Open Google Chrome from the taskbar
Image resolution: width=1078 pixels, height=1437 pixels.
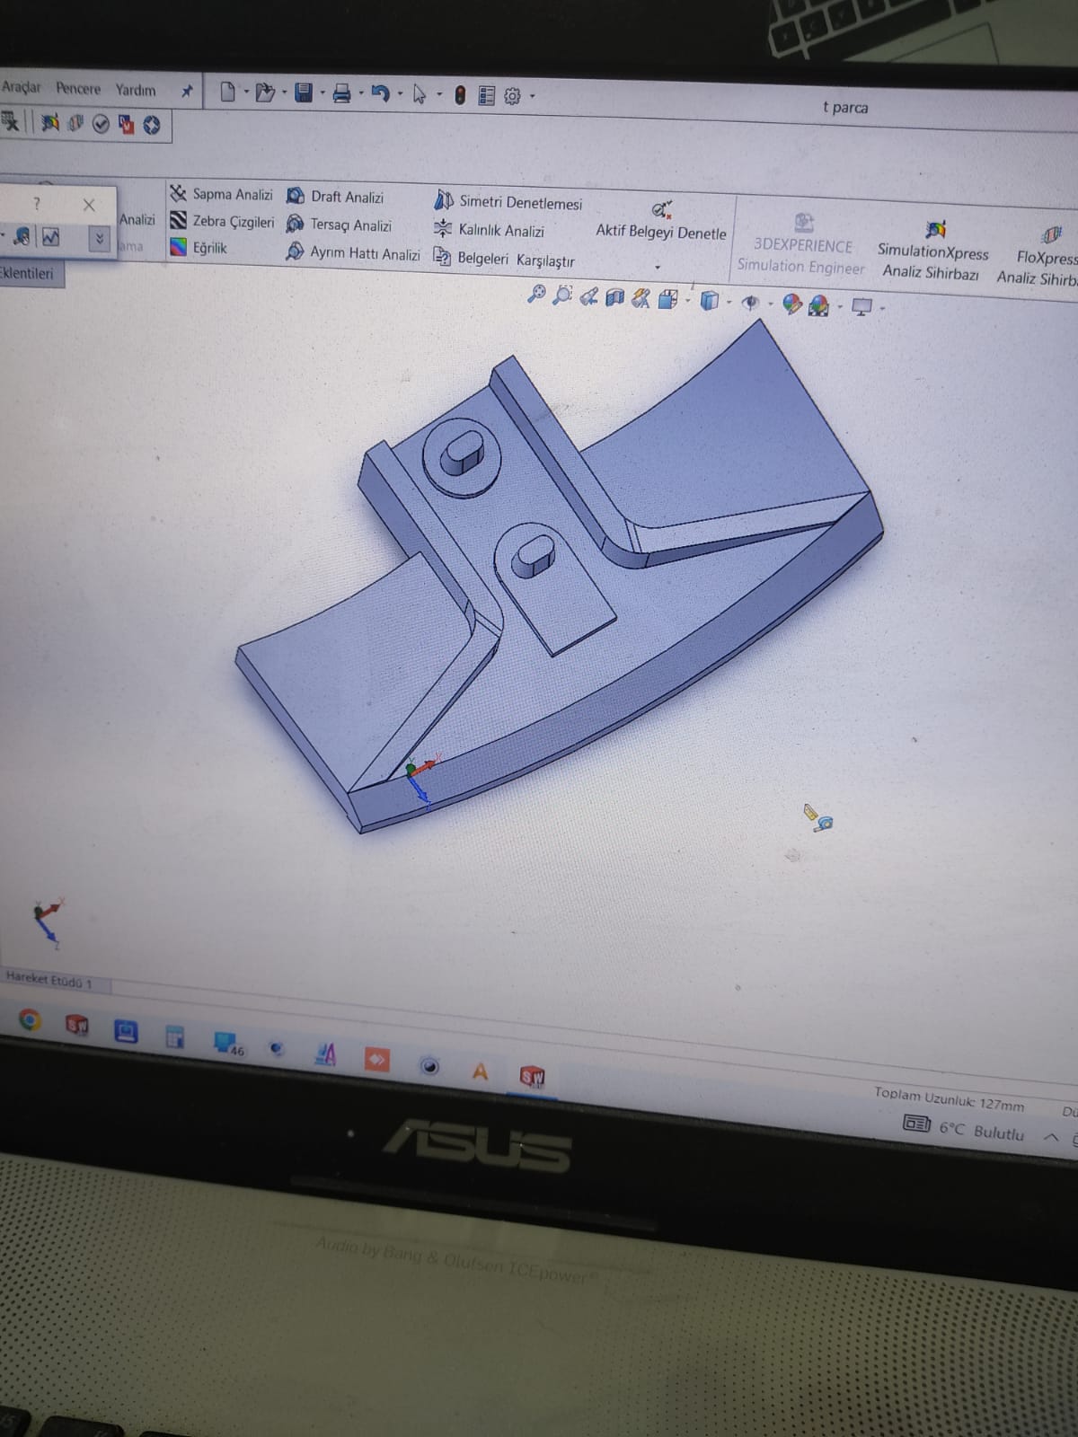30,1019
